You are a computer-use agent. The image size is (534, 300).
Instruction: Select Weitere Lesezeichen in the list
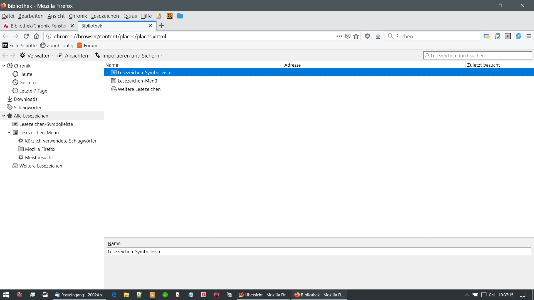(x=139, y=89)
